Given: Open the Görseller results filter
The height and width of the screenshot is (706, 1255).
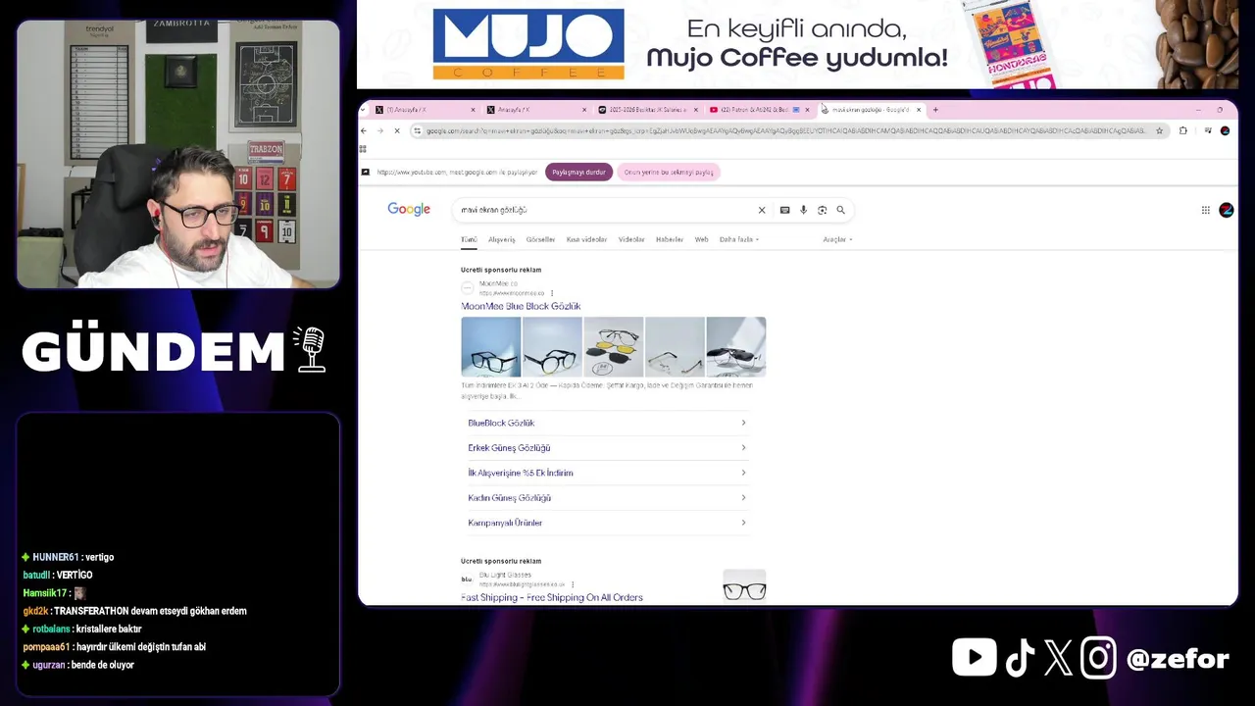Looking at the screenshot, I should (540, 239).
